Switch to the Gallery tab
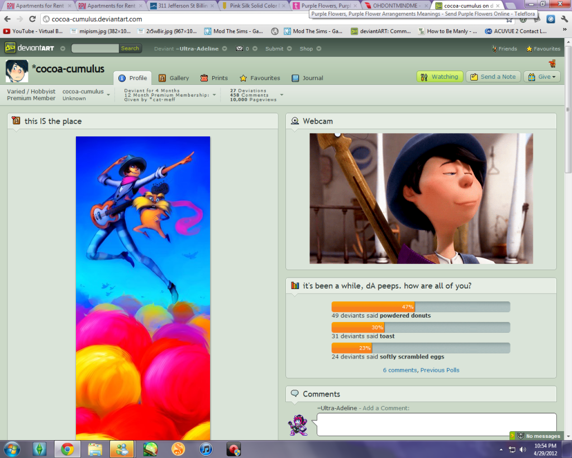572x458 pixels. click(x=174, y=78)
